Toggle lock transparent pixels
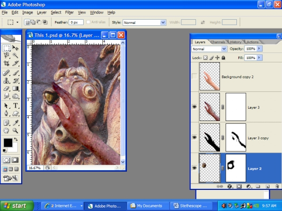This screenshot has height=211, width=282. click(x=205, y=58)
